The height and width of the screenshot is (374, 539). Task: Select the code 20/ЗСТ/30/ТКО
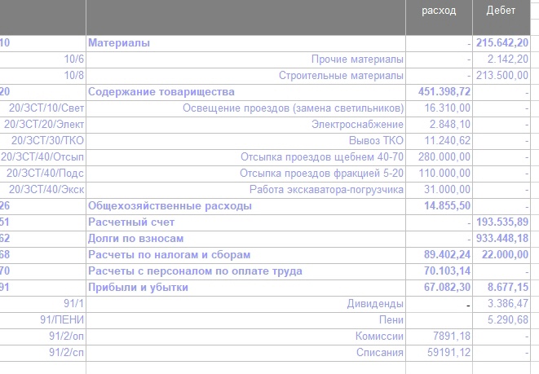[47, 140]
